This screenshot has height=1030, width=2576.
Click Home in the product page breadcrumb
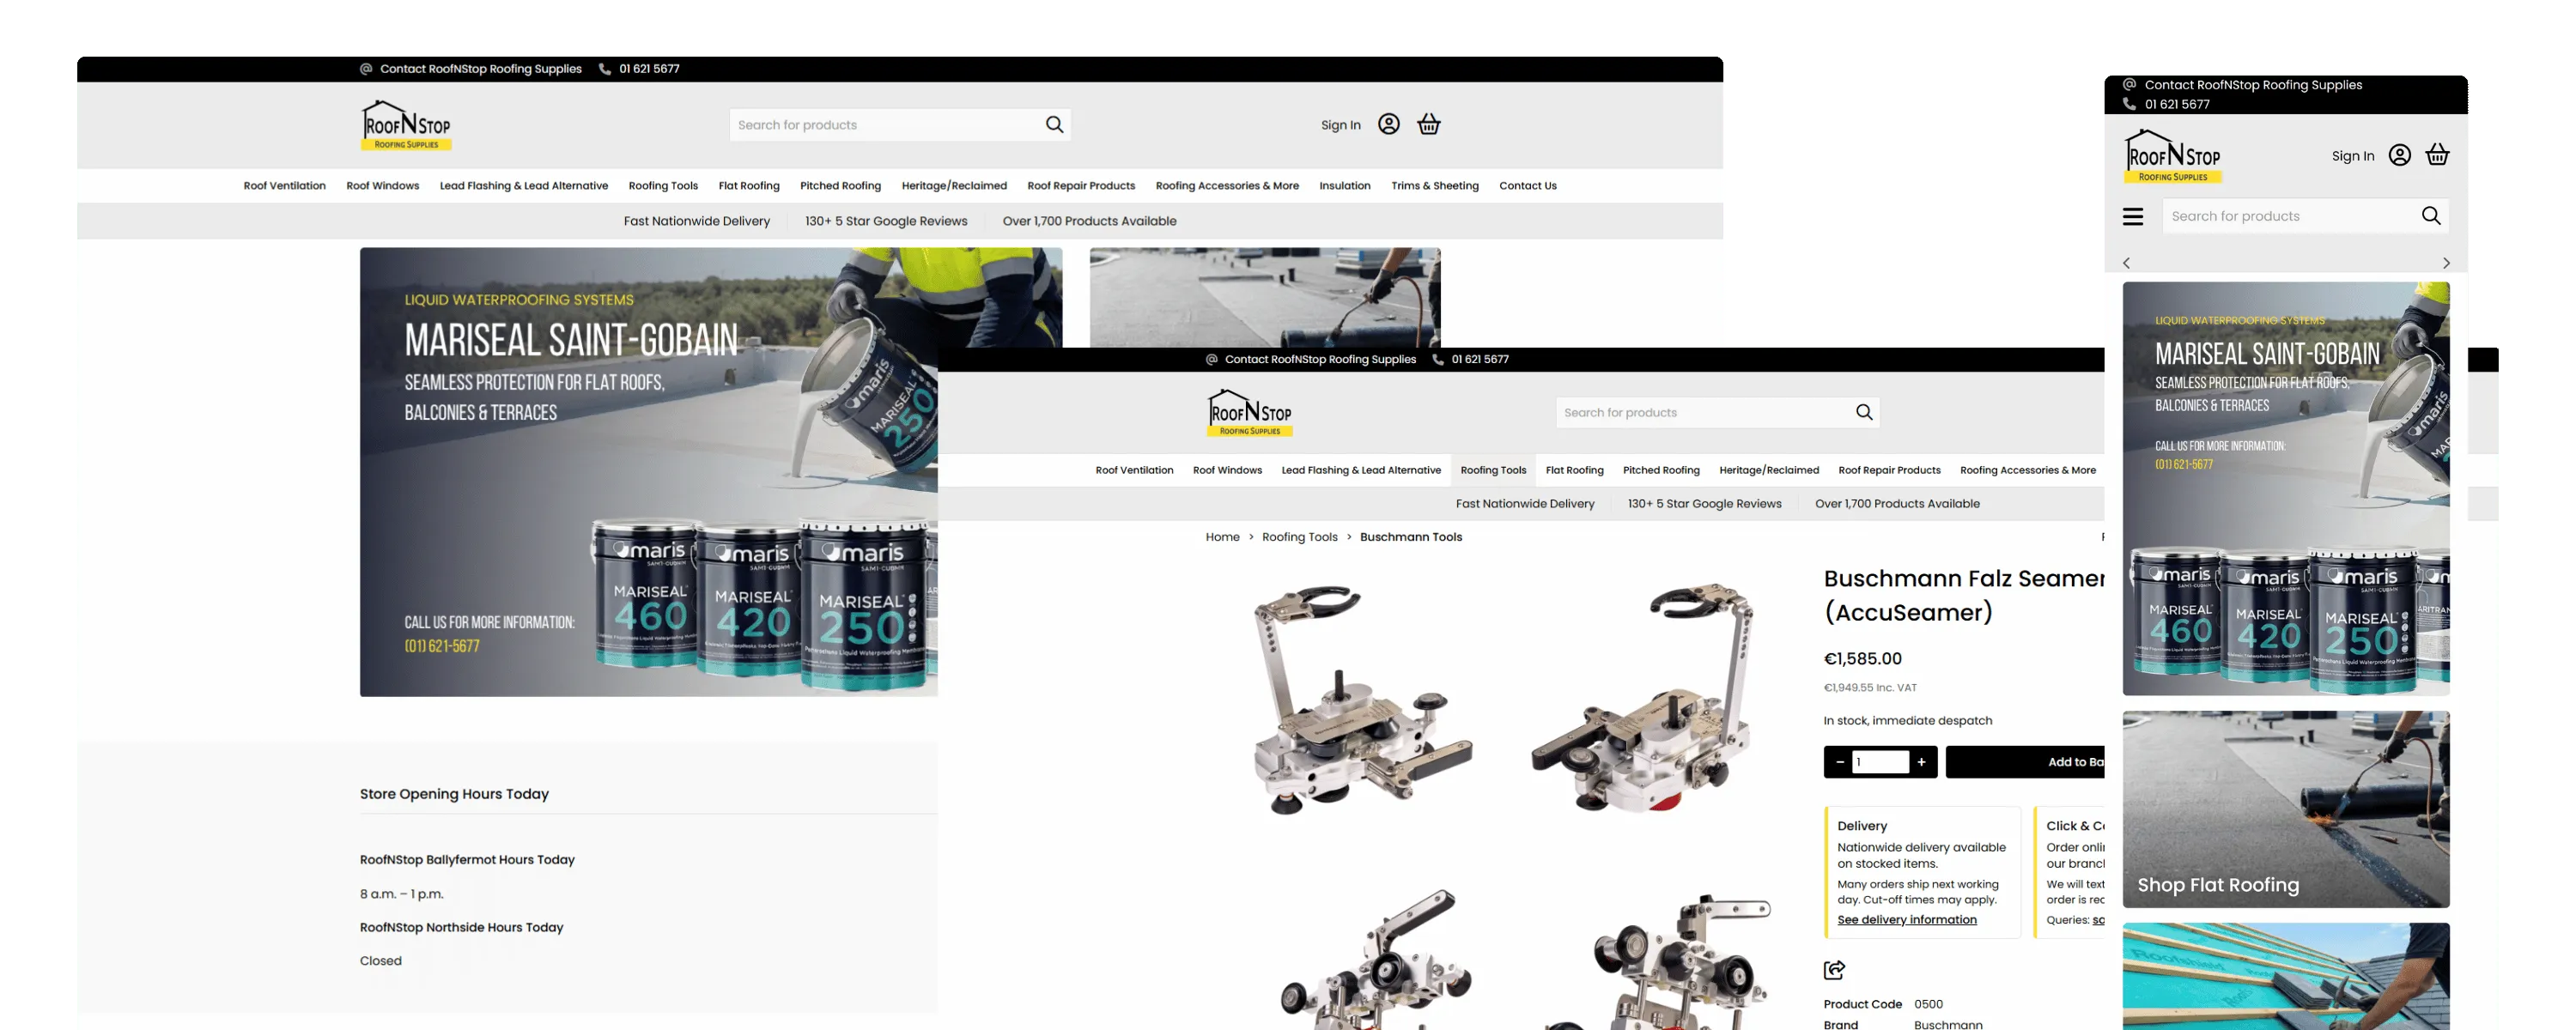[1222, 537]
